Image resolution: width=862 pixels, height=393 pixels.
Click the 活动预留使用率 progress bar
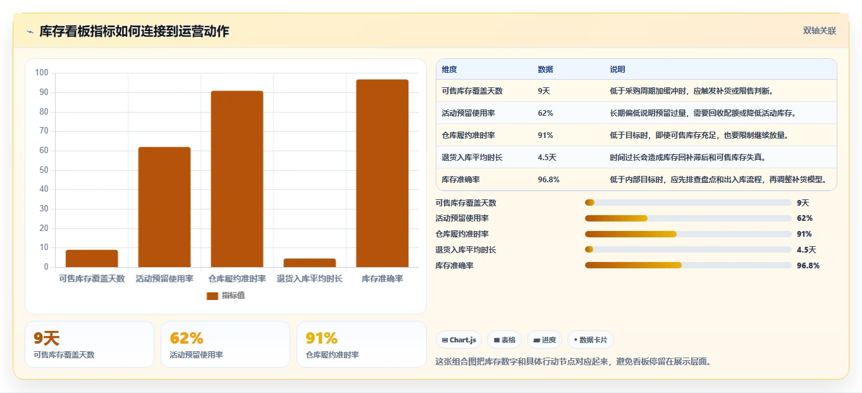click(688, 218)
